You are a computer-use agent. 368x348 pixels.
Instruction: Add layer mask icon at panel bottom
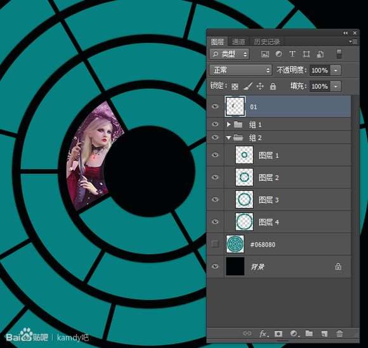pyautogui.click(x=279, y=333)
